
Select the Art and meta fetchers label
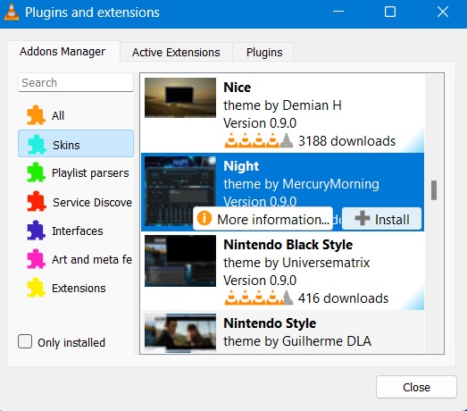92,260
